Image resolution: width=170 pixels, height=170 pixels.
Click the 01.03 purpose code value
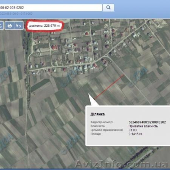click(133, 130)
